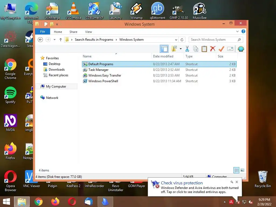Launch Firefox from the taskbar
This screenshot has height=207, width=276.
(x=55, y=202)
